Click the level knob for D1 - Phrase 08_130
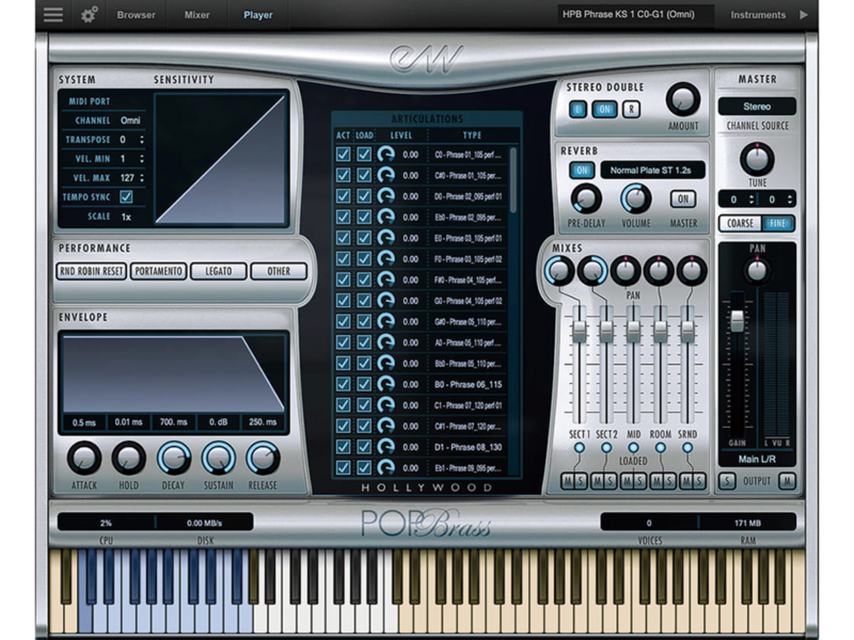Viewport: 854px width, 640px height. [386, 447]
